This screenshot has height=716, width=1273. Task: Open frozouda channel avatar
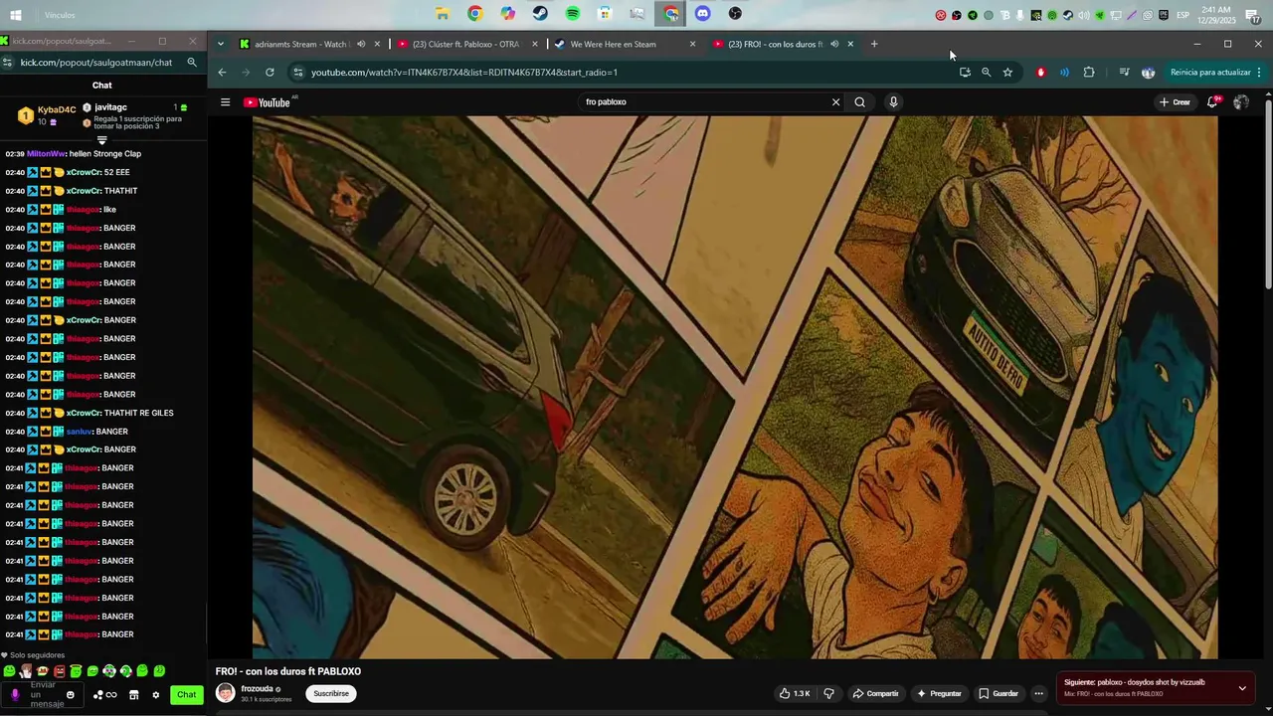[226, 693]
